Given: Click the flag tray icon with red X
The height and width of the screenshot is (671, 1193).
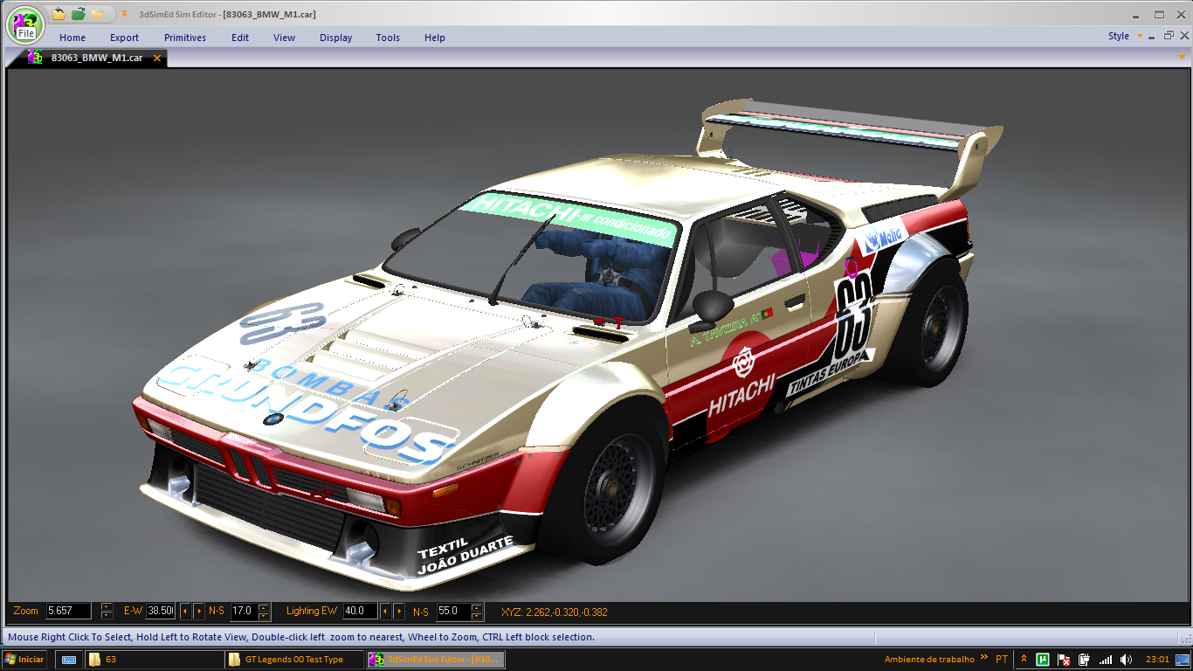Looking at the screenshot, I should (1064, 660).
